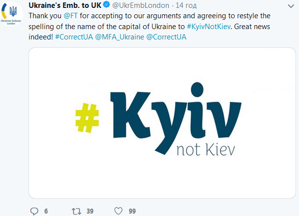
Task: Open the tweet timestamp "14 год"
Action: pyautogui.click(x=186, y=6)
